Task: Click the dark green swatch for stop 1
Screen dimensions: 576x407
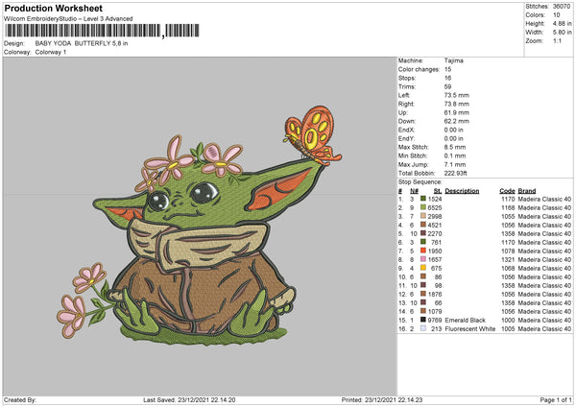Action: click(423, 199)
